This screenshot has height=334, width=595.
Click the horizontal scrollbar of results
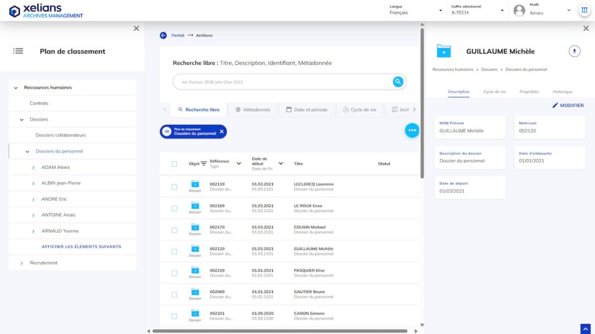coord(280,331)
